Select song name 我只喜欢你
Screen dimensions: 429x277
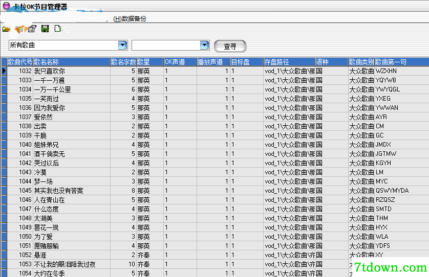point(50,71)
